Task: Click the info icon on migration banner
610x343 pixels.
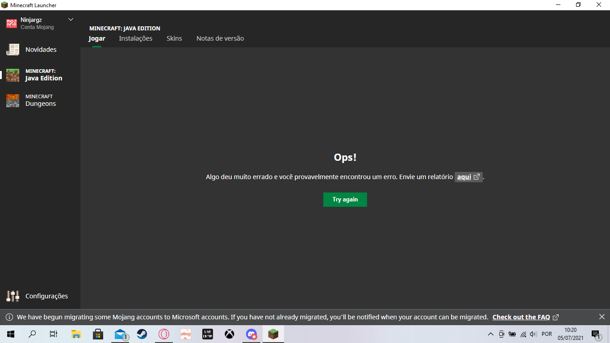Action: (9, 317)
